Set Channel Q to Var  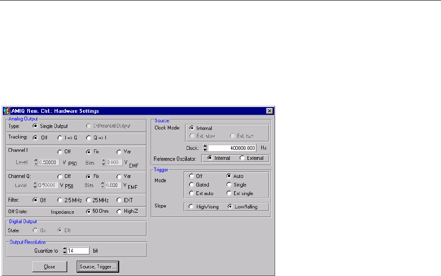pyautogui.click(x=119, y=177)
